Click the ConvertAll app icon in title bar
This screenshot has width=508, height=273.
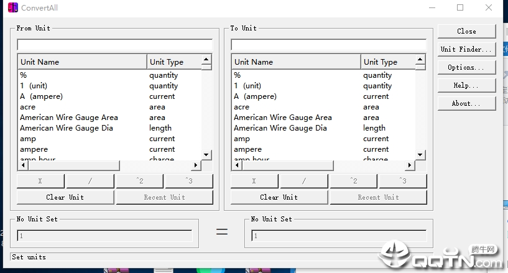coord(13,7)
